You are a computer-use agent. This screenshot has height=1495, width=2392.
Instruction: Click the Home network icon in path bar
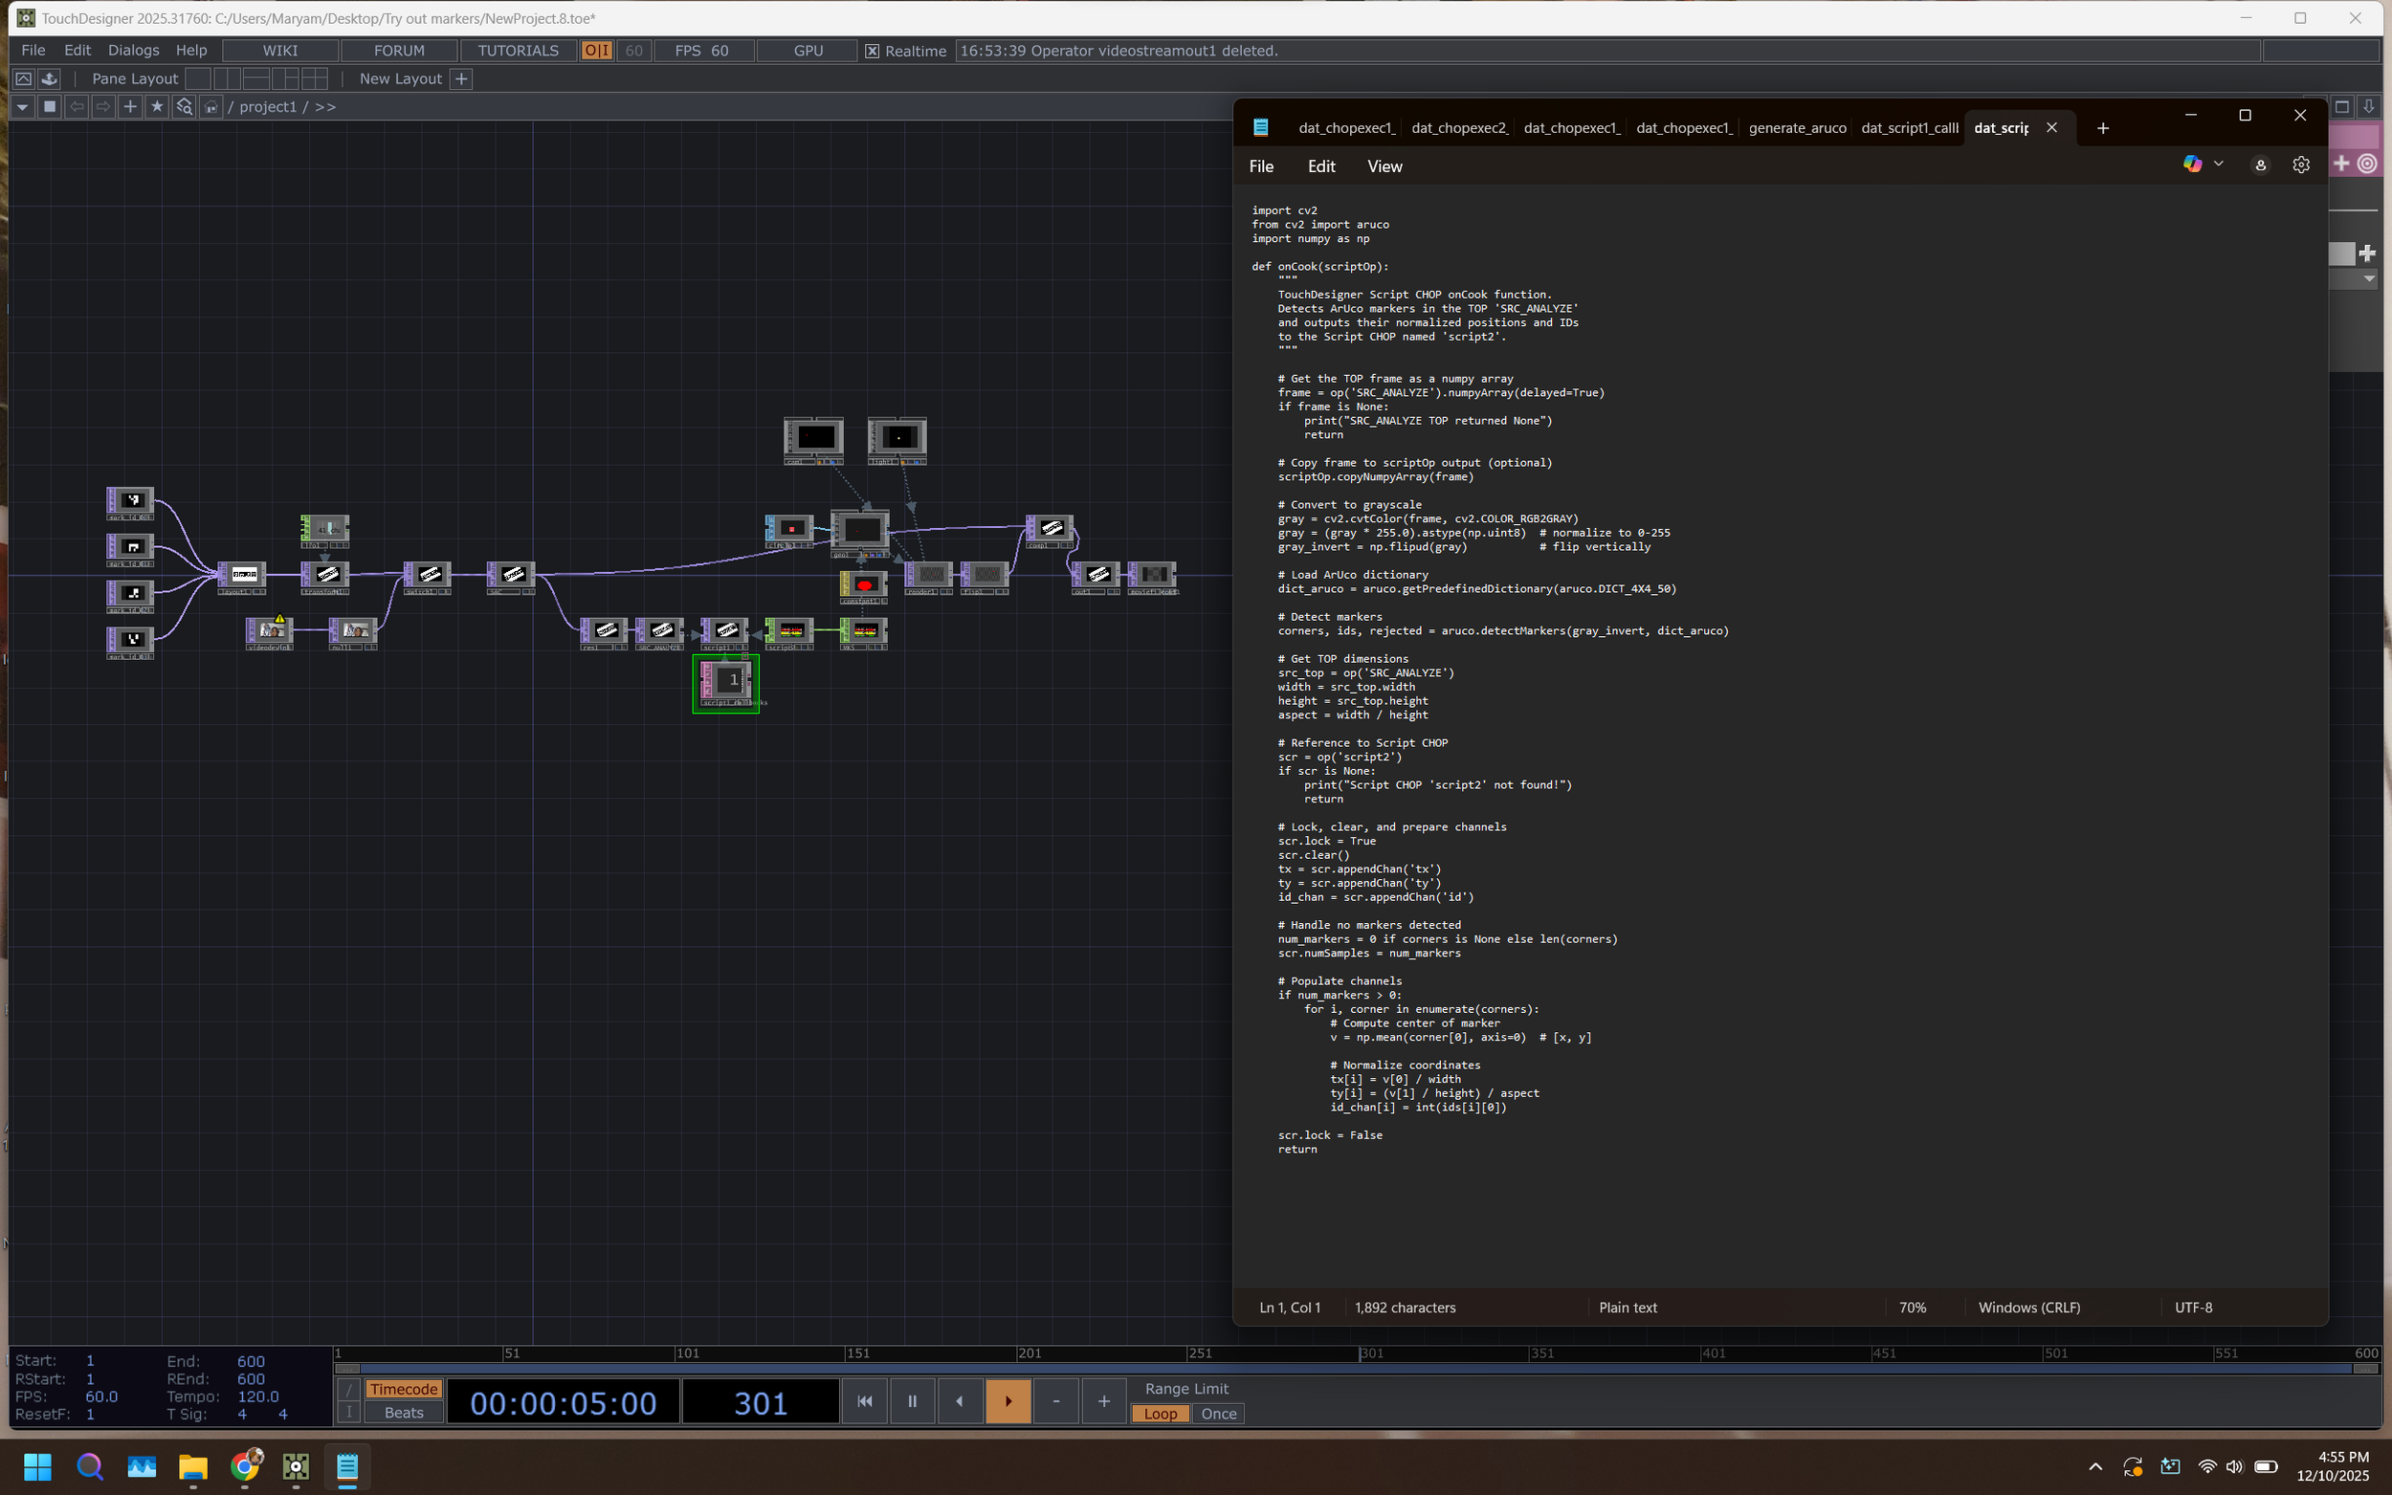(210, 107)
